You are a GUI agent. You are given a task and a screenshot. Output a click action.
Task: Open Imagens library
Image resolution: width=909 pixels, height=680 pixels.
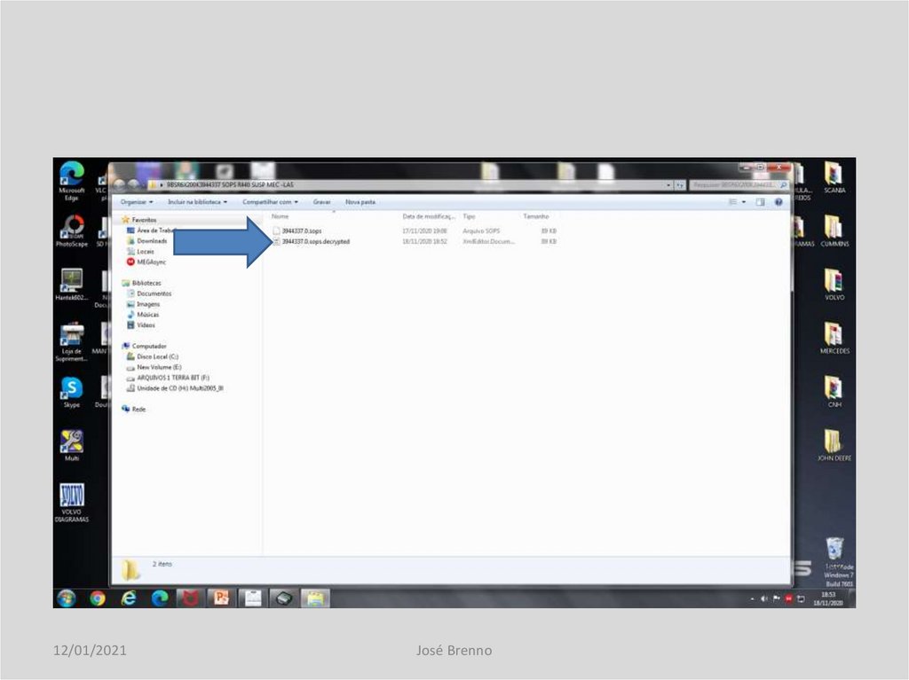pyautogui.click(x=143, y=304)
